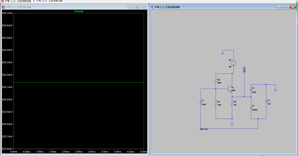The width and height of the screenshot is (298, 156).
Task: Select resistor R2 (2K) symbol
Action: coord(232,103)
